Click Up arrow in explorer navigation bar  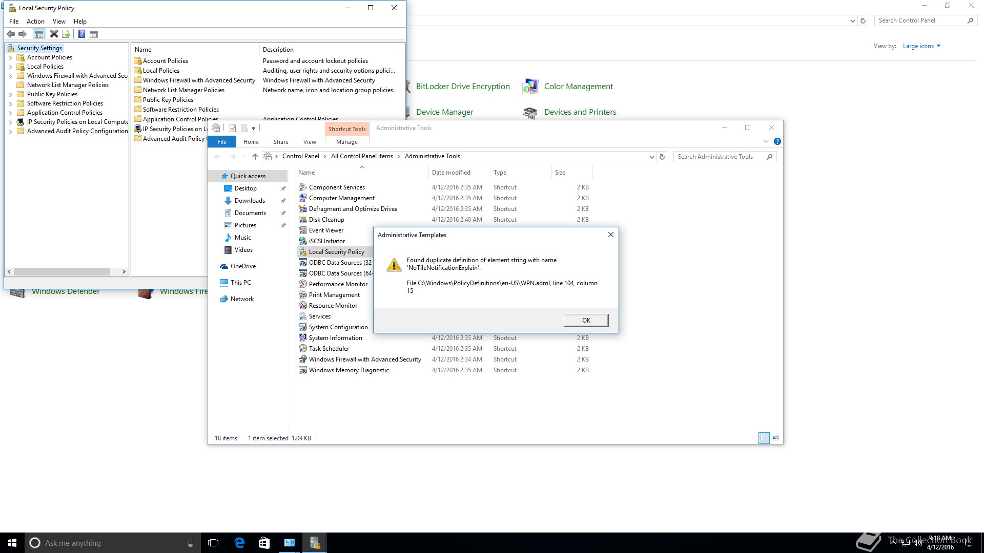[255, 157]
